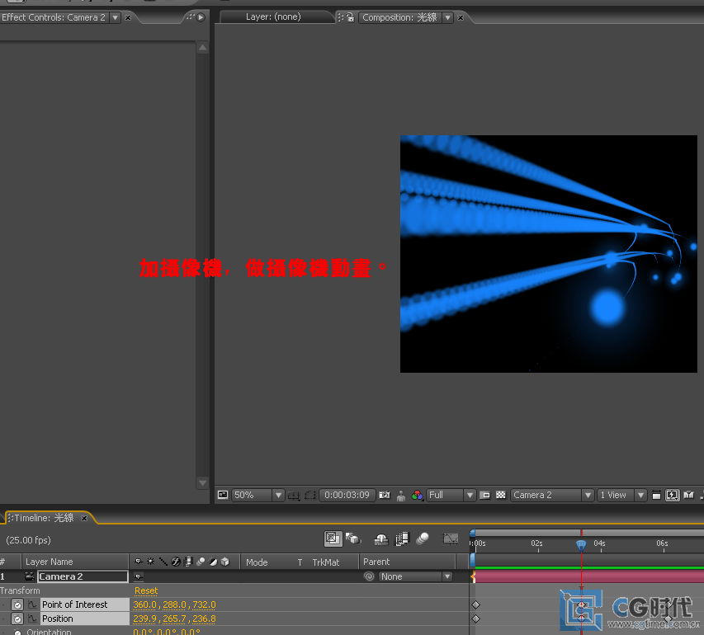Image resolution: width=704 pixels, height=635 pixels.
Task: Click the Draft 3D icon in timeline
Action: [x=353, y=539]
